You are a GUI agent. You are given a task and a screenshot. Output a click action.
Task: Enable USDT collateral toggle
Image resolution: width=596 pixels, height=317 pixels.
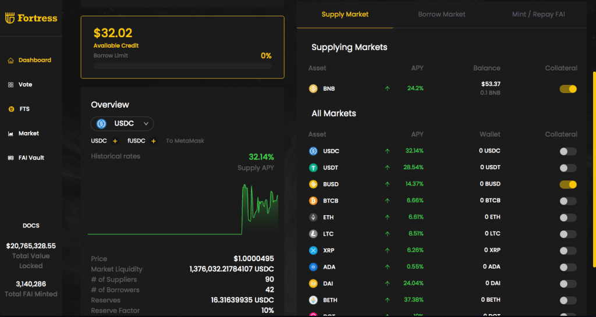tap(568, 168)
